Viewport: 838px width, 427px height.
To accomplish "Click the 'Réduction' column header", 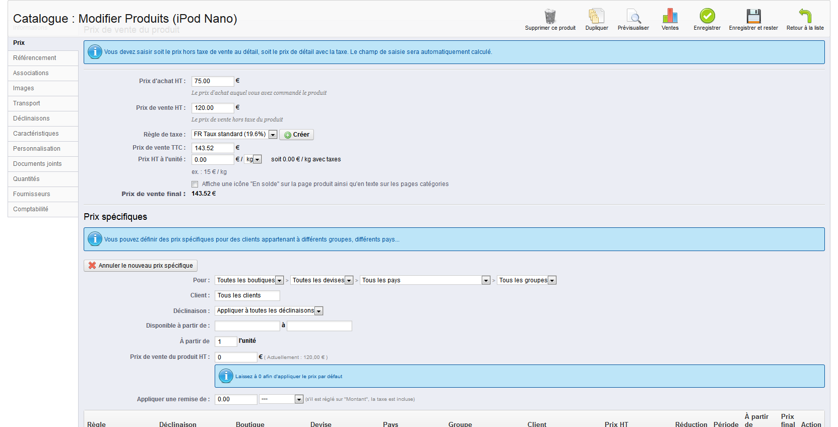I will coord(691,424).
